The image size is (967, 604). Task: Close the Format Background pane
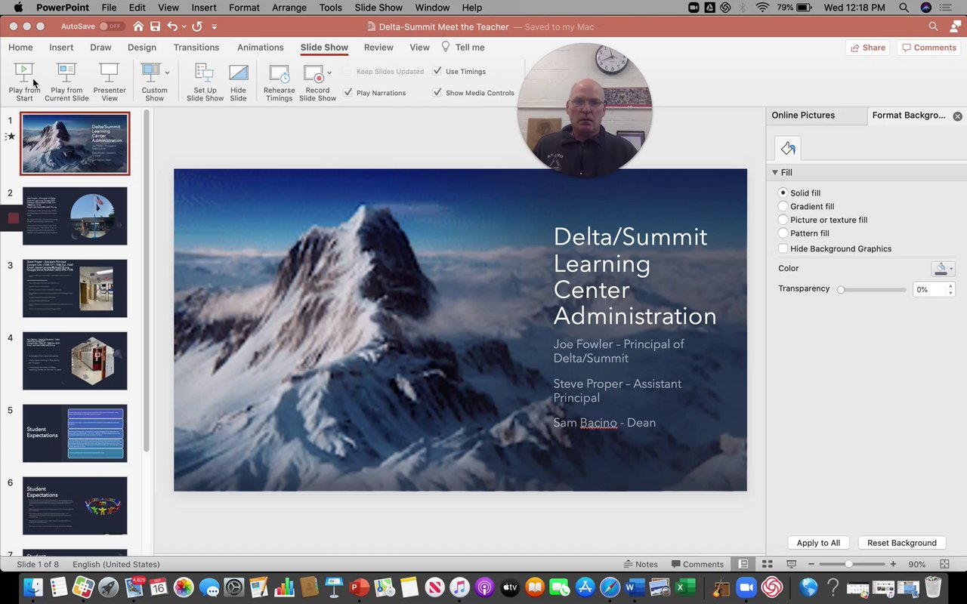[x=958, y=116]
